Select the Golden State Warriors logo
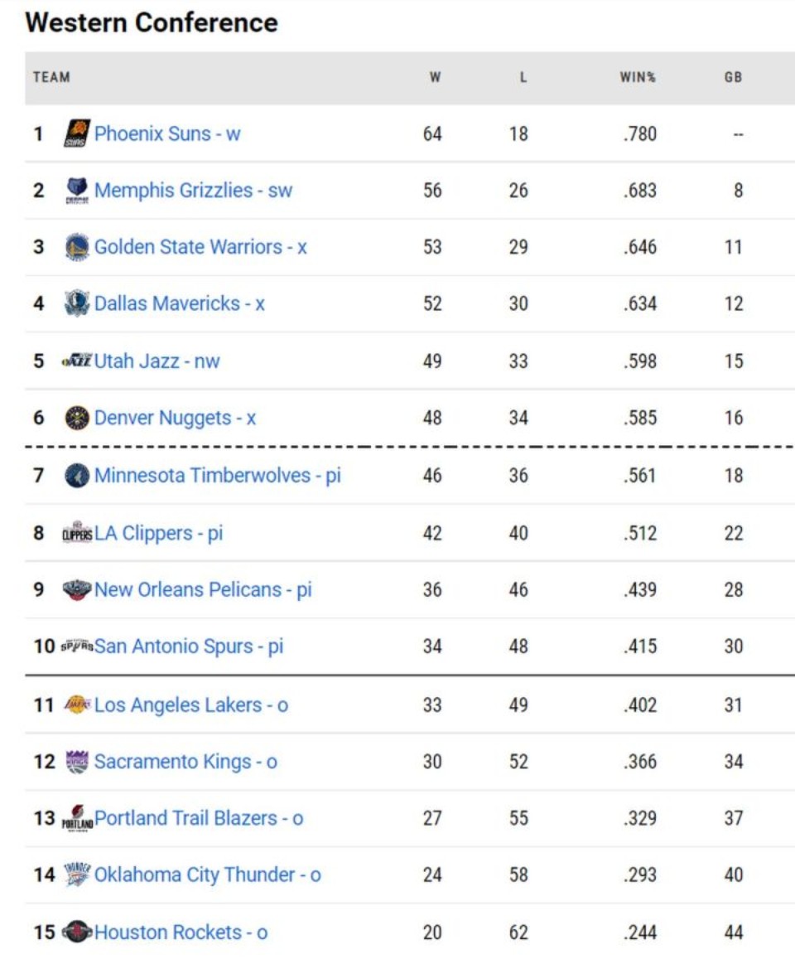The height and width of the screenshot is (959, 795). pyautogui.click(x=76, y=247)
